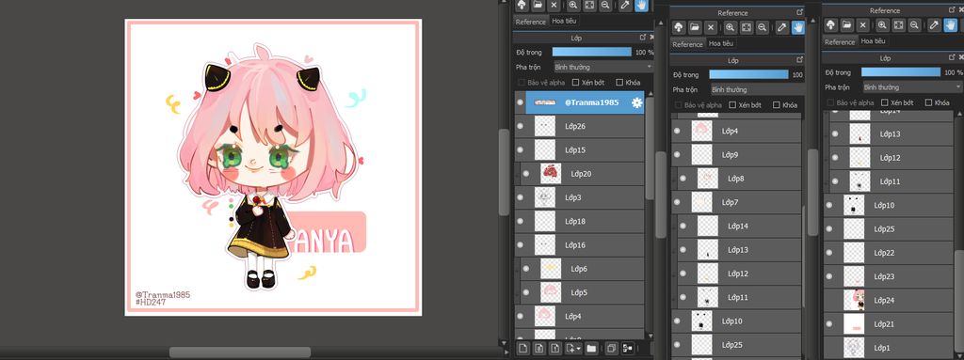The image size is (964, 360).
Task: Open image file in left Reference panel
Action: [538, 5]
